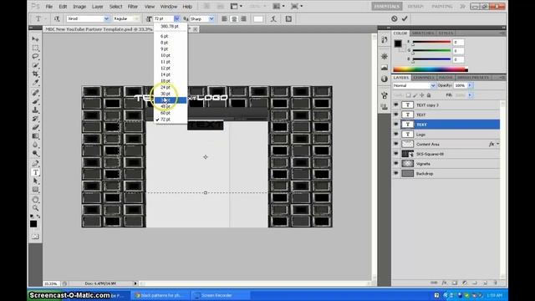535x301 pixels.
Task: Hide the Logo layer
Action: 395,135
